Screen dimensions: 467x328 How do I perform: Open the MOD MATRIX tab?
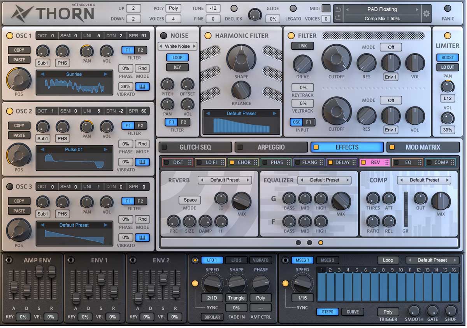[x=423, y=147]
